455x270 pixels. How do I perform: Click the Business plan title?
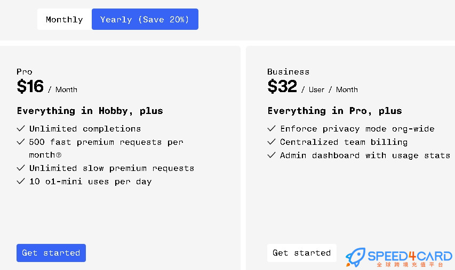(288, 71)
